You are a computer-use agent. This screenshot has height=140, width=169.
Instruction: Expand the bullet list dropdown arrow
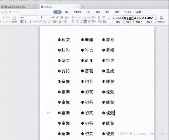coord(76,17)
